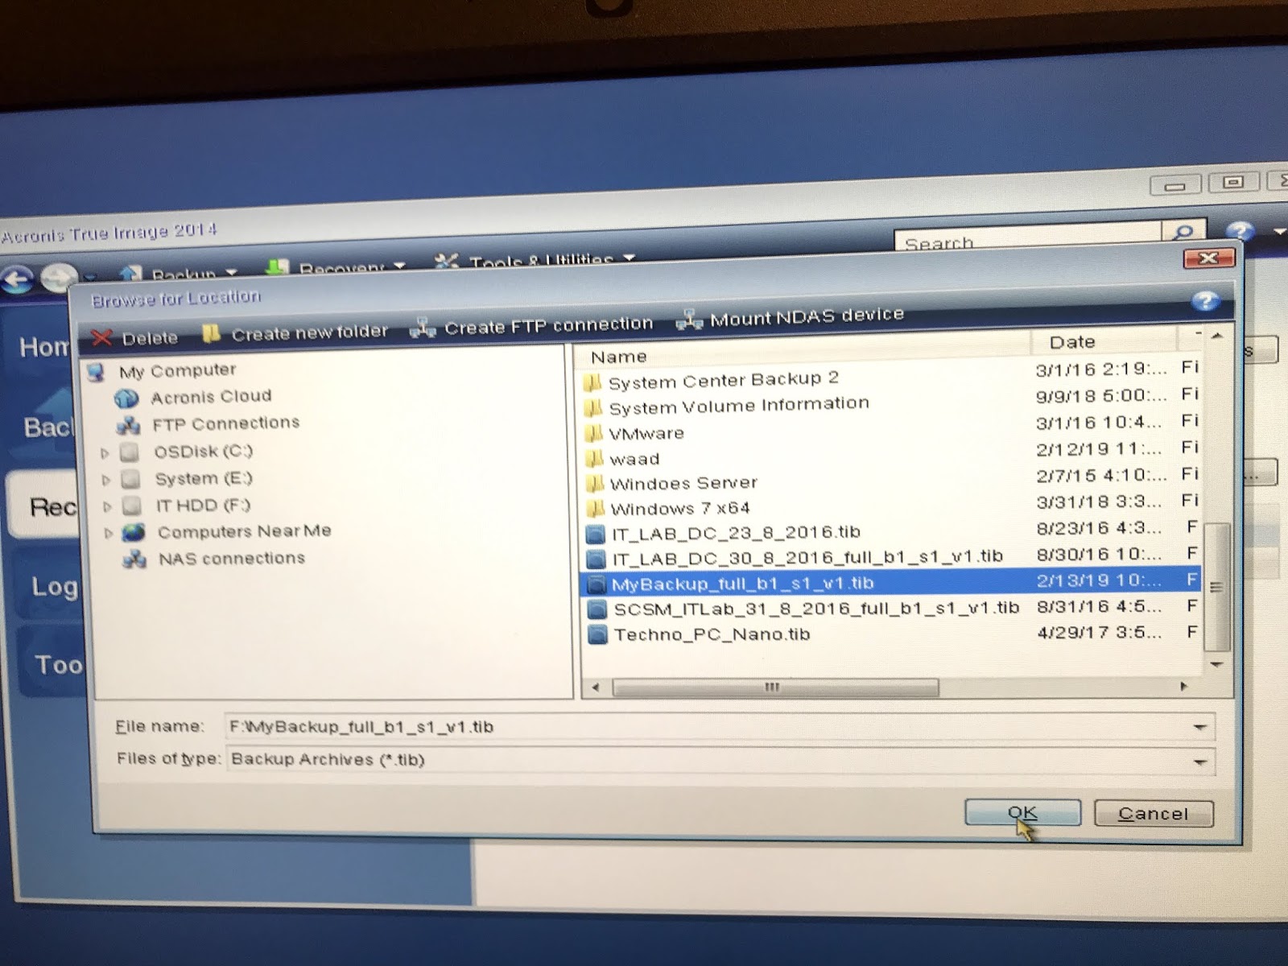
Task: Click the Cancel button
Action: (1154, 814)
